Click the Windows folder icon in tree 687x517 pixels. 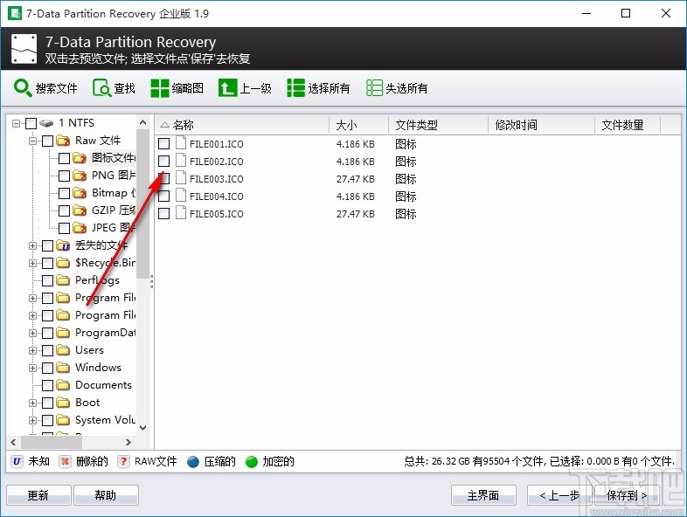pos(63,368)
